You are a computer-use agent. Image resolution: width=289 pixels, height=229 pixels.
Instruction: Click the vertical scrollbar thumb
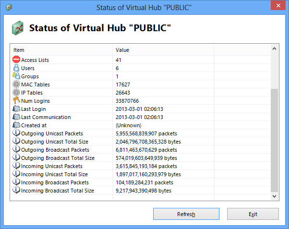pos(274,140)
